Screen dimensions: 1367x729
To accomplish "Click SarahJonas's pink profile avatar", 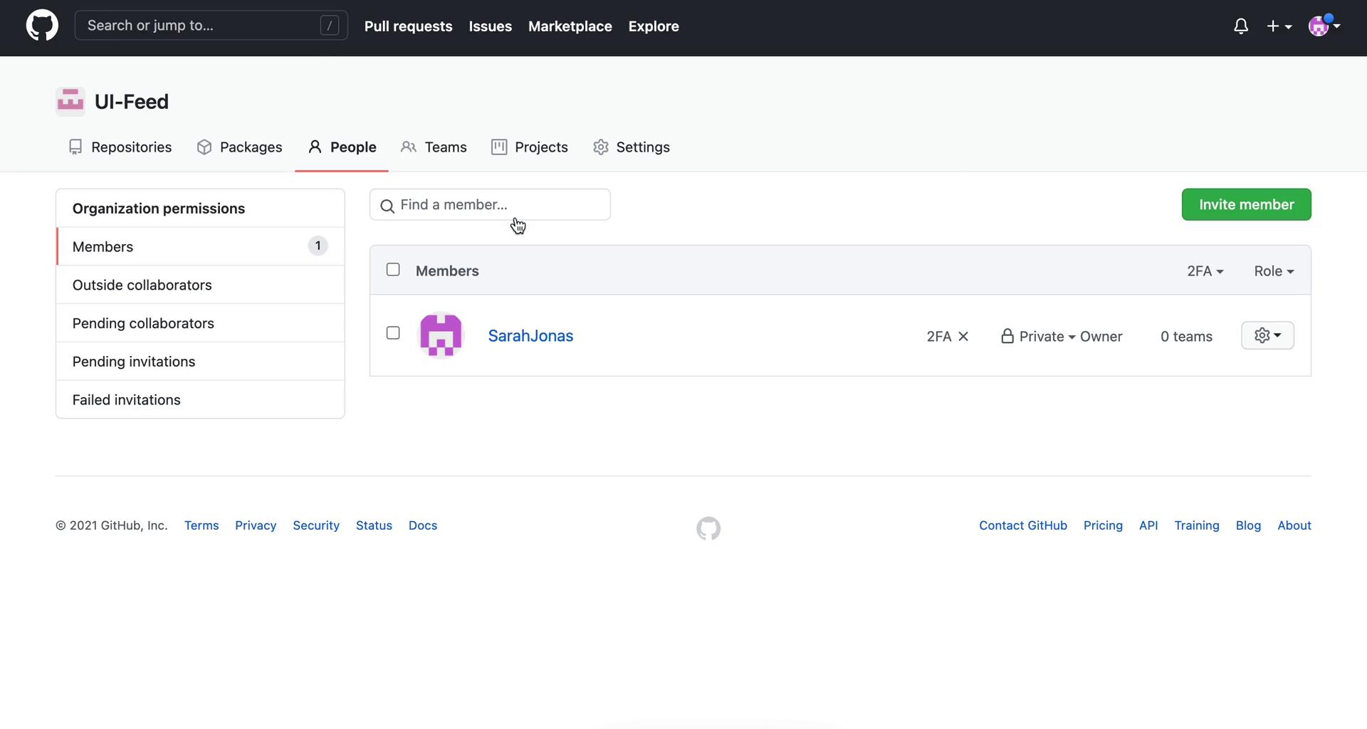I will [441, 335].
